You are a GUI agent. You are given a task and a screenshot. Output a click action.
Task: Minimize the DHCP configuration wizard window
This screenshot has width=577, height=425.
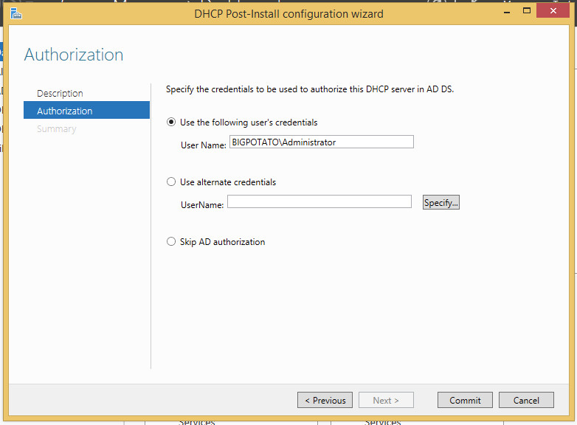506,12
